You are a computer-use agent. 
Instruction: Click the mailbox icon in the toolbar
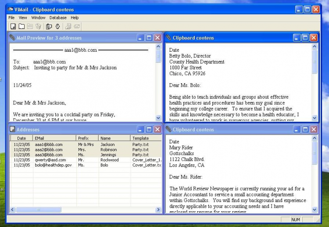[49, 27]
